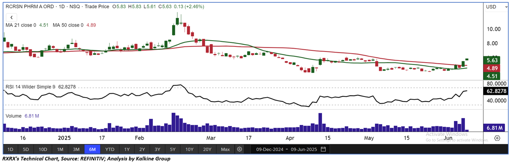Click the Mar label on time axis
Screen dimensions: 513x165
211,138
